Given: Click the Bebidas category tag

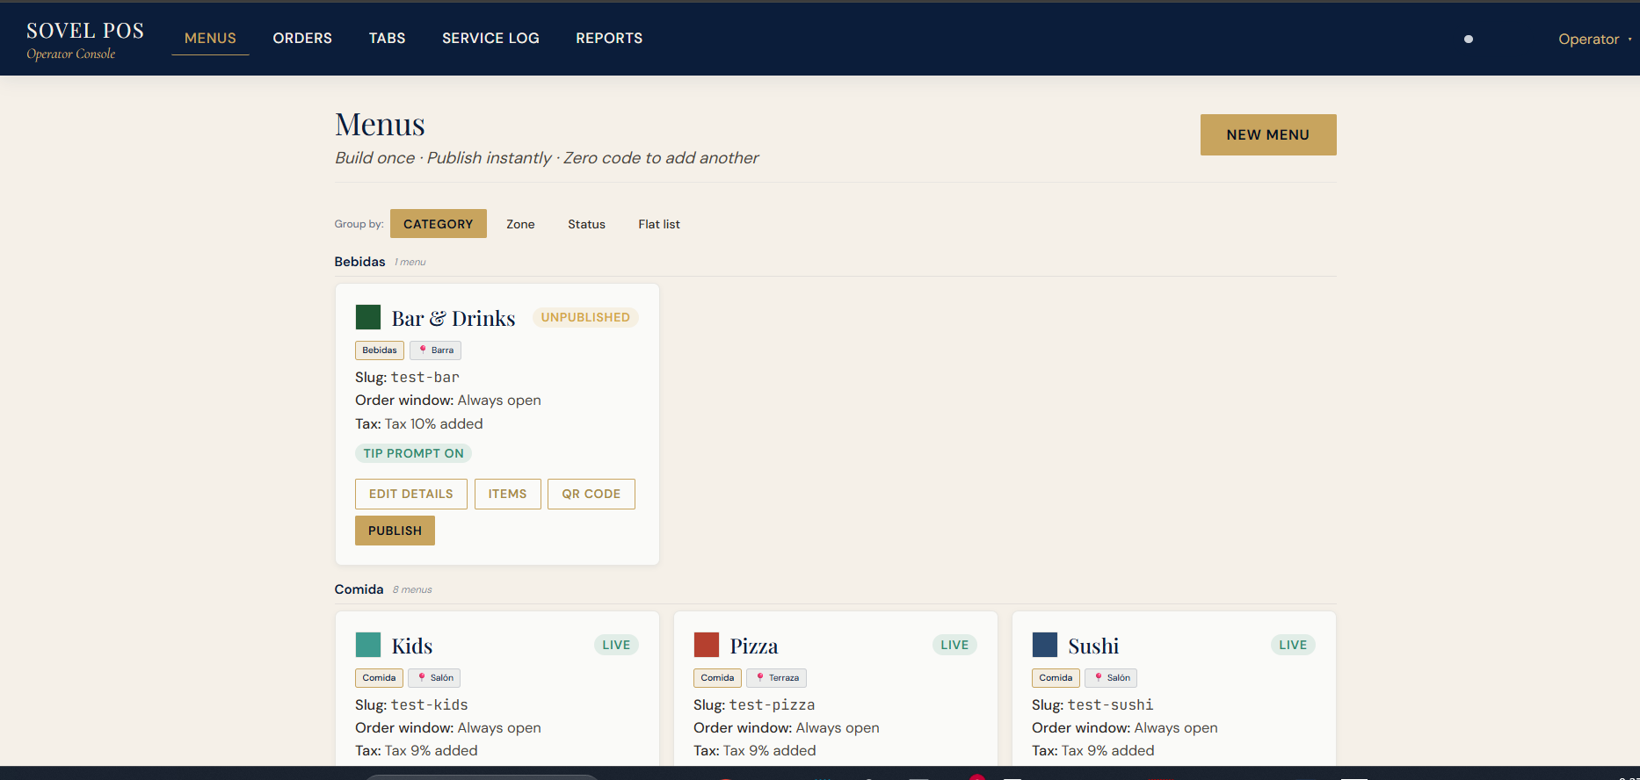Looking at the screenshot, I should [380, 350].
